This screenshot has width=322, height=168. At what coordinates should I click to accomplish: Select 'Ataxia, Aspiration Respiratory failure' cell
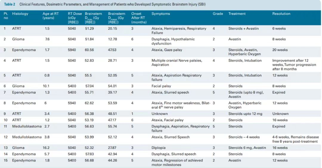[177, 77]
